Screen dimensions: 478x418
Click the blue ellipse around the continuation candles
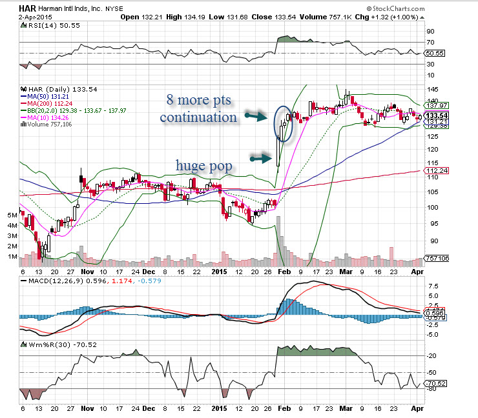point(284,123)
